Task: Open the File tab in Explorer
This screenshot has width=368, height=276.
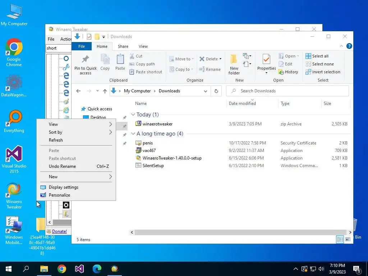Action: point(82,46)
